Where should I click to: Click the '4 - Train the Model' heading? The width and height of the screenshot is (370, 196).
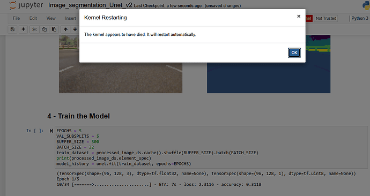pyautogui.click(x=79, y=116)
